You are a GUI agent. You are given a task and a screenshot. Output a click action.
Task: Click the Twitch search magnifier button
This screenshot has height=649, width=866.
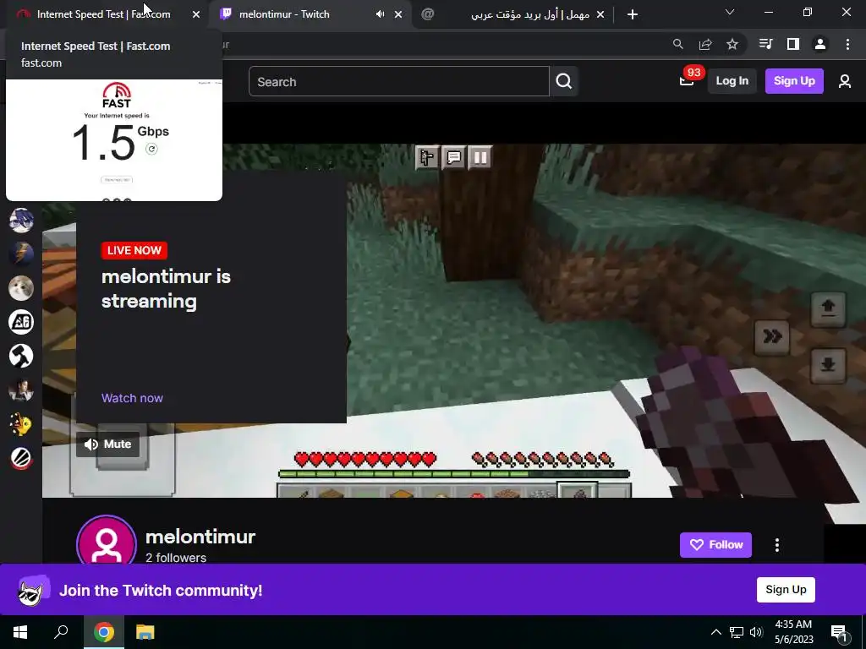564,82
